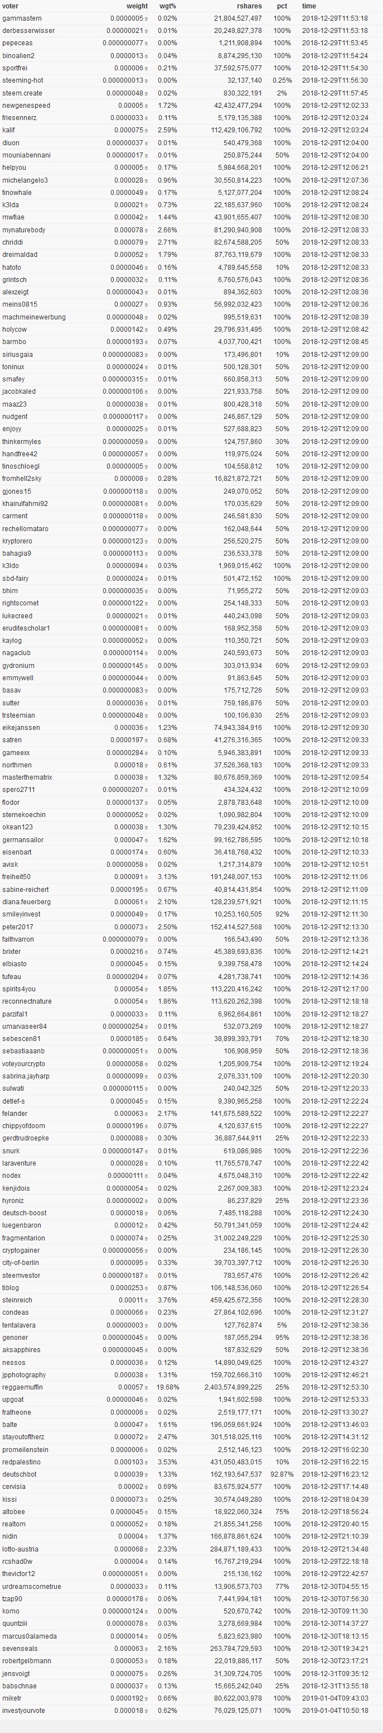Click the 'voter' column header
The height and width of the screenshot is (1733, 383).
click(10, 6)
